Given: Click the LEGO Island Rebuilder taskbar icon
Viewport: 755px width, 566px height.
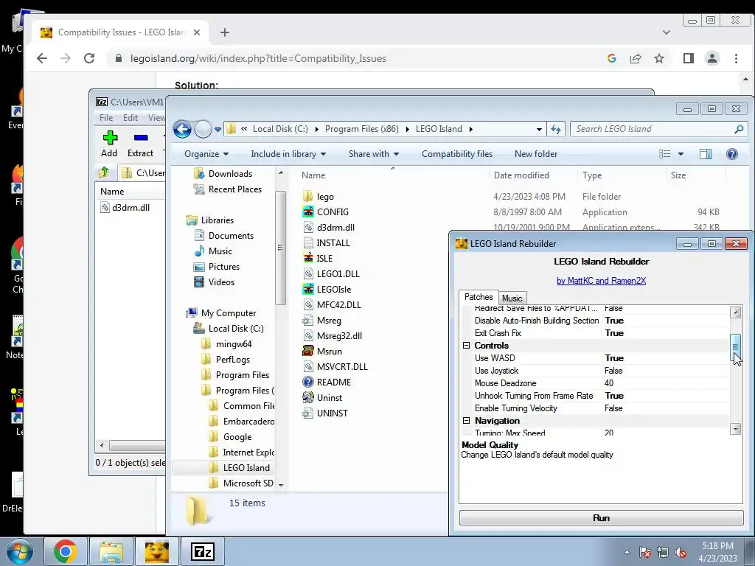Looking at the screenshot, I should point(156,551).
